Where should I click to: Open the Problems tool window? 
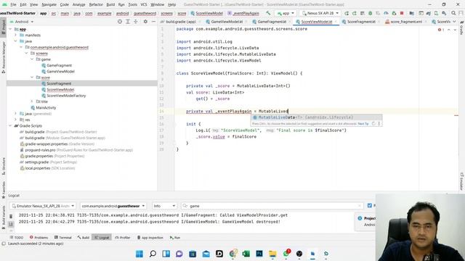pos(39,237)
